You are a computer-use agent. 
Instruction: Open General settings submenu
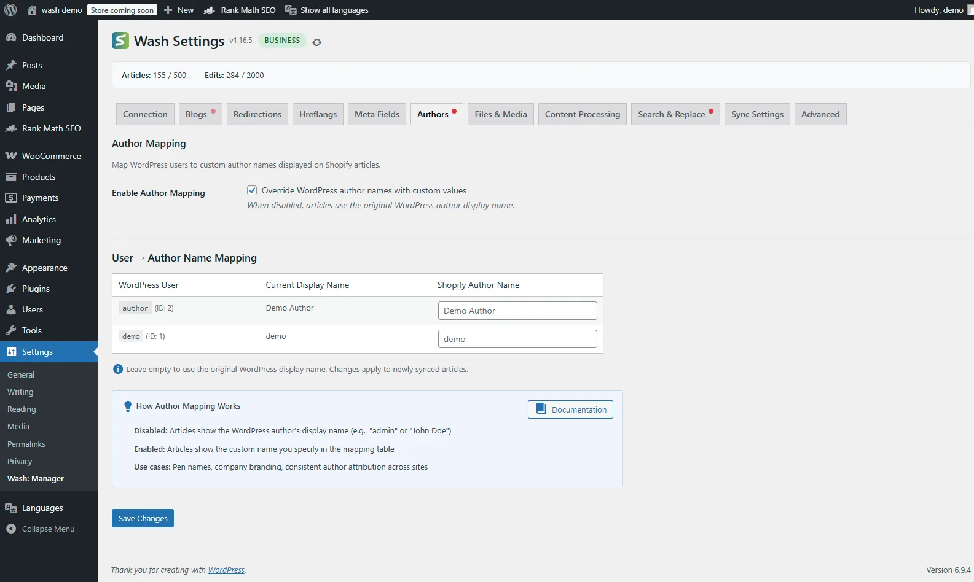(x=21, y=374)
